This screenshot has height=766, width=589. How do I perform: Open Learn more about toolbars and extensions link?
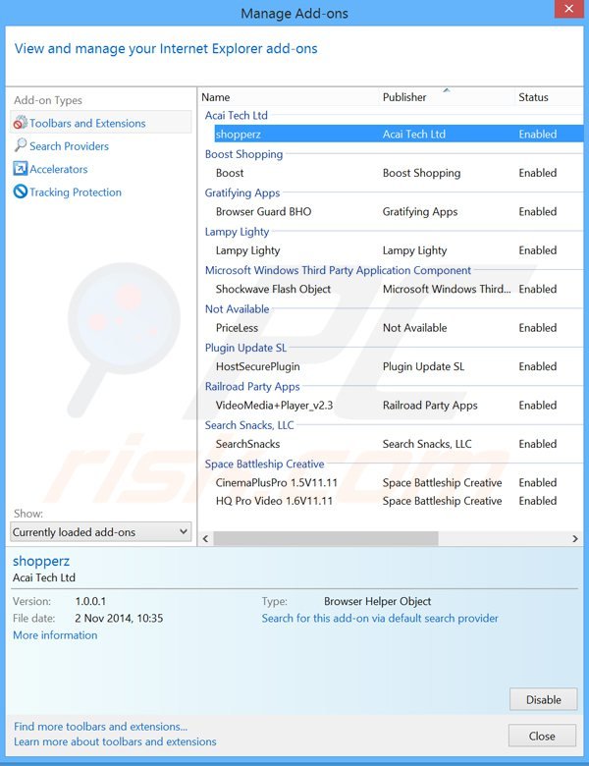point(115,741)
